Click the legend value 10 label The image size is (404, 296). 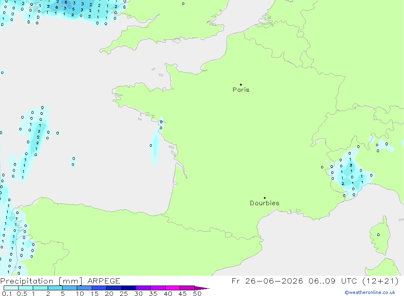click(x=80, y=294)
